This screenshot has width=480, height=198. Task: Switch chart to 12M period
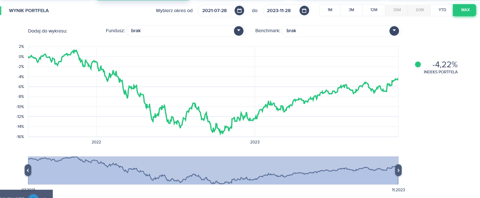click(374, 10)
